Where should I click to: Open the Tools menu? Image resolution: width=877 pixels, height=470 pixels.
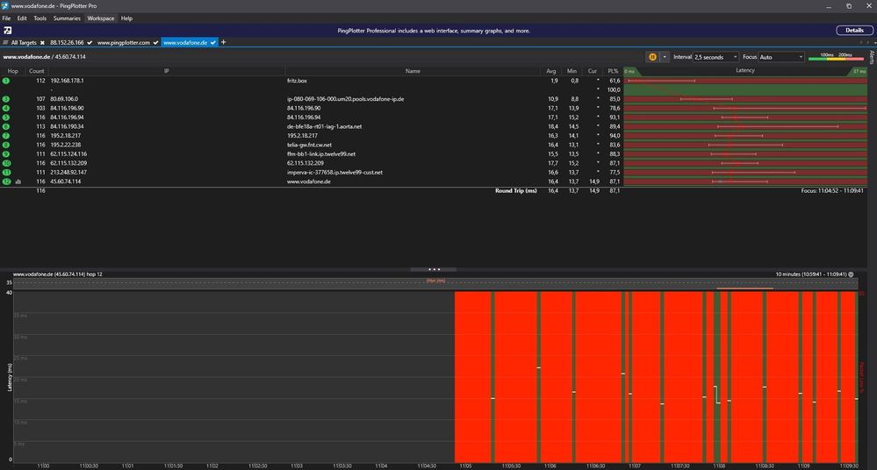[x=40, y=18]
